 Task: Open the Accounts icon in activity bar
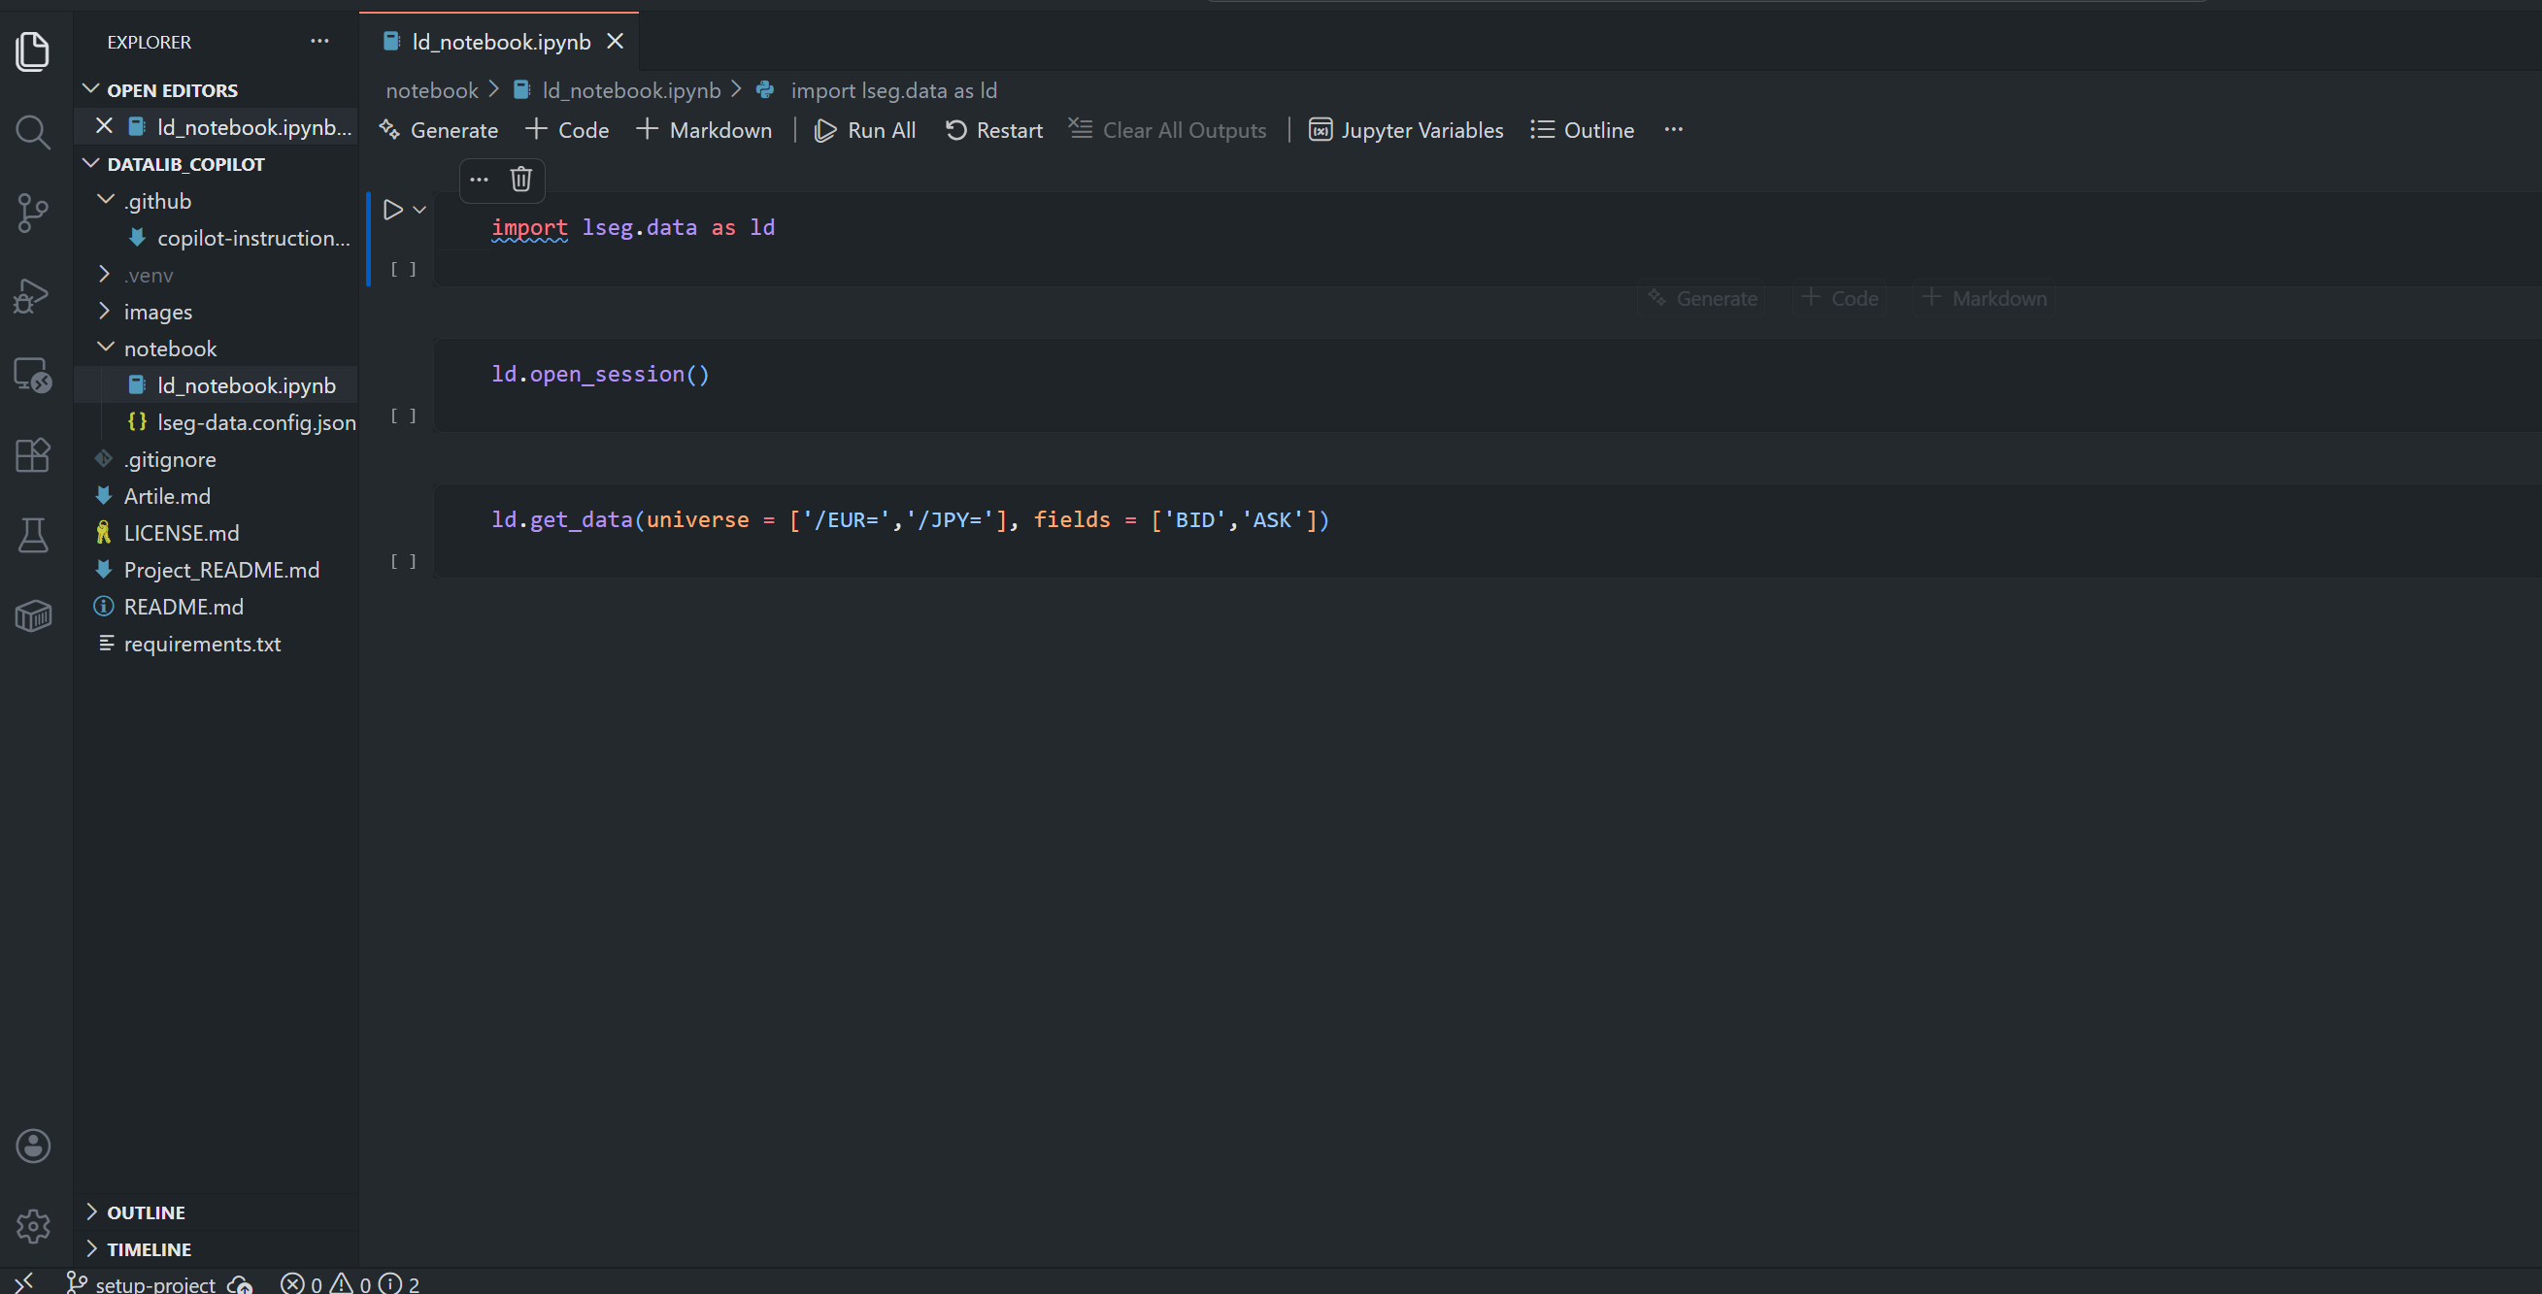33,1146
